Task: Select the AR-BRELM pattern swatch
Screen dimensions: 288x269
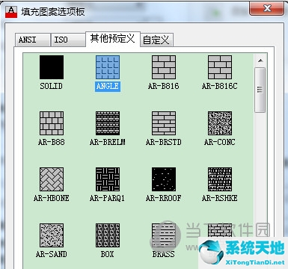Action: (108, 123)
